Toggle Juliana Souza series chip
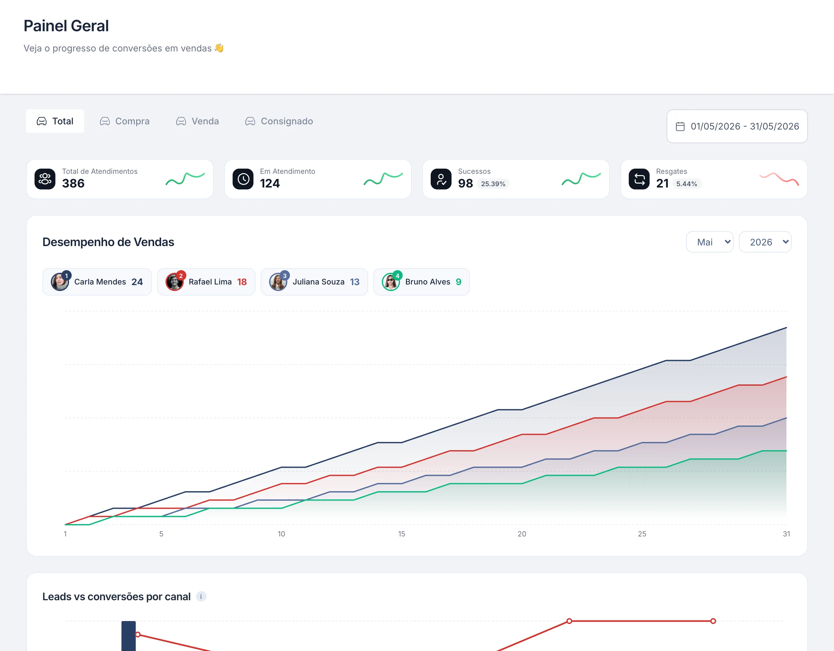 click(314, 282)
